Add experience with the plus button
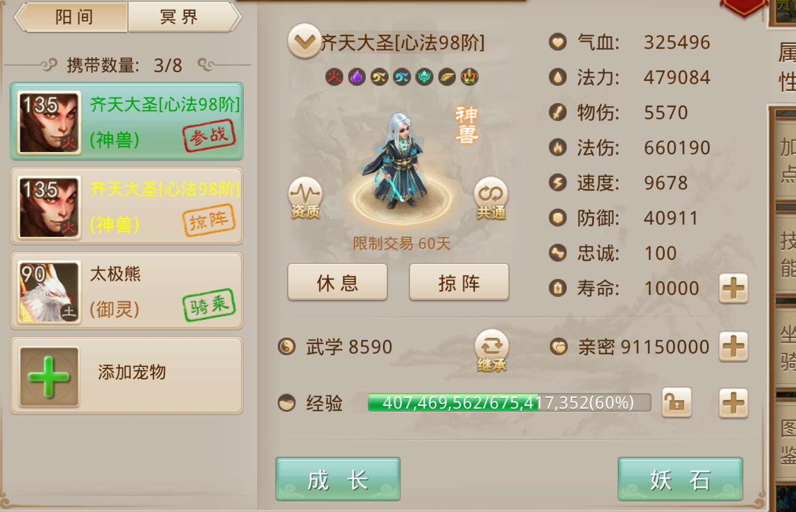Image resolution: width=796 pixels, height=512 pixels. [x=734, y=403]
